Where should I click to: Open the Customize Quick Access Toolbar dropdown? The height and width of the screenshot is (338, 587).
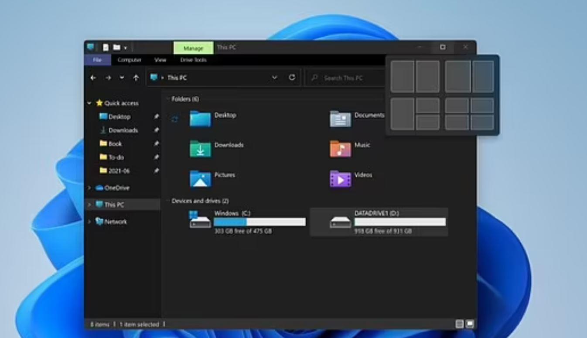tap(125, 48)
